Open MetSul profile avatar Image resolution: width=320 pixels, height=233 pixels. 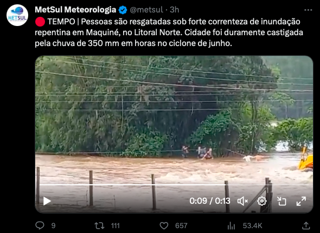click(x=17, y=15)
